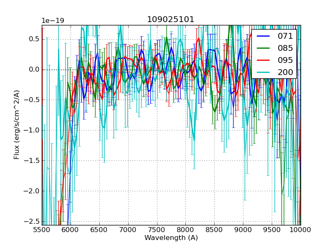Click the Flux y-axis label

[17, 125]
